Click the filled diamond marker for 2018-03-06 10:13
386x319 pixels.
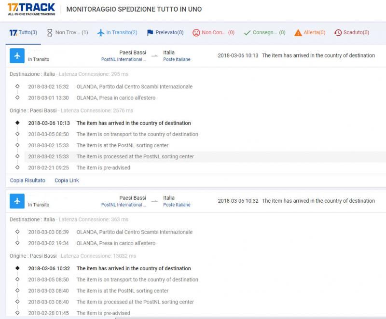17,123
